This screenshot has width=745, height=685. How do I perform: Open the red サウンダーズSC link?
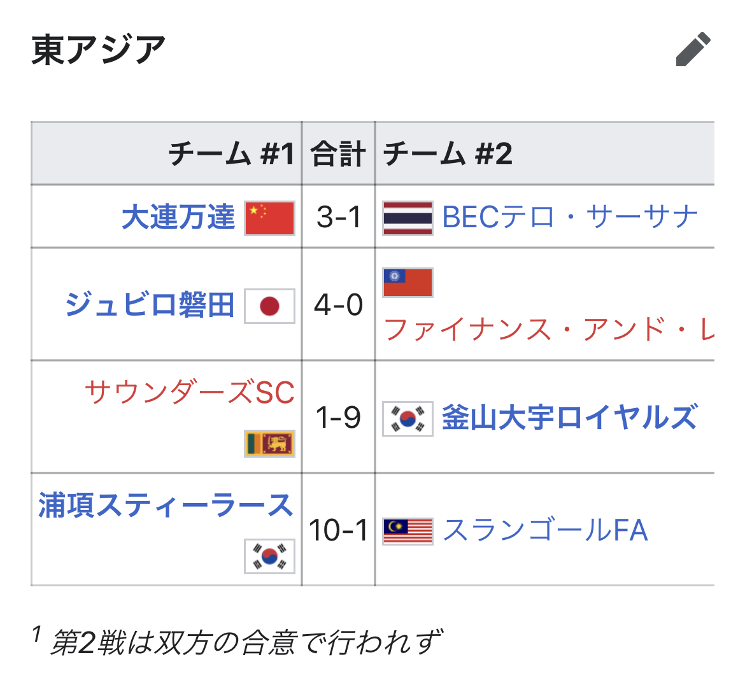coord(190,392)
